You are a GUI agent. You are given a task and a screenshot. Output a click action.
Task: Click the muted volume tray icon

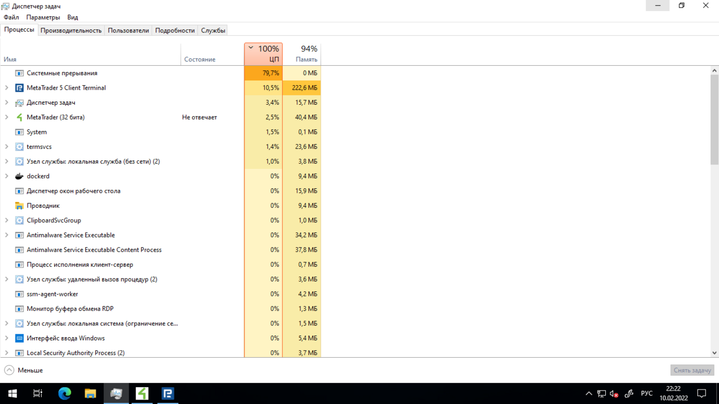[614, 393]
